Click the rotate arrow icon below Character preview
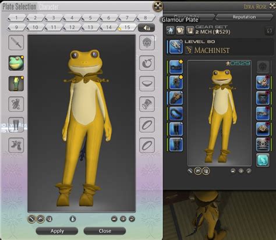 [x=249, y=171]
